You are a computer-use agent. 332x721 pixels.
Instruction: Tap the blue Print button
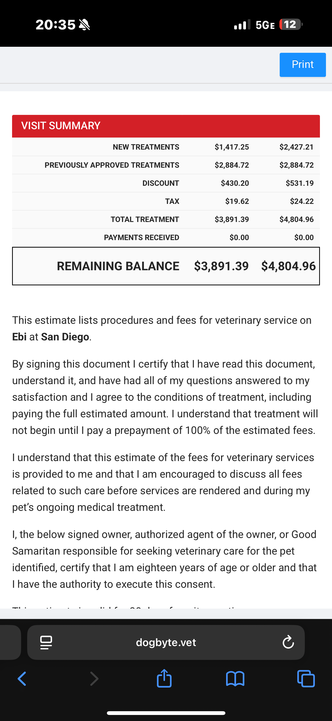click(302, 65)
